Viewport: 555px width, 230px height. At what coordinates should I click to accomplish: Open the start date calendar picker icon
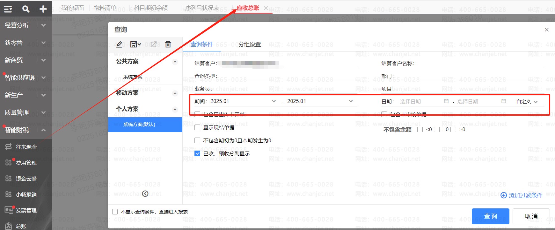click(446, 101)
